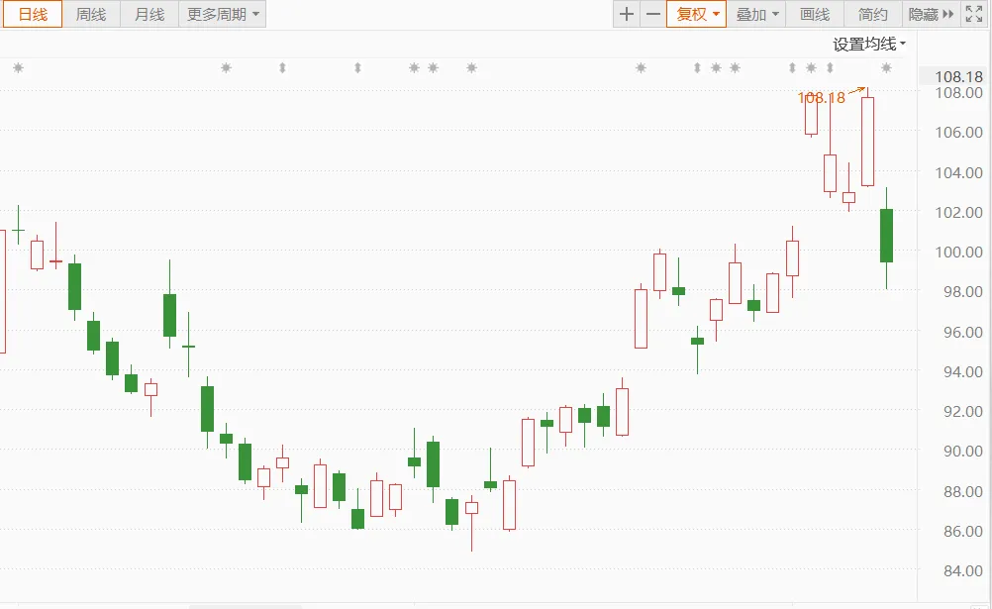This screenshot has height=609, width=992.
Task: Click the 96.00 price axis label
Action: (x=962, y=332)
